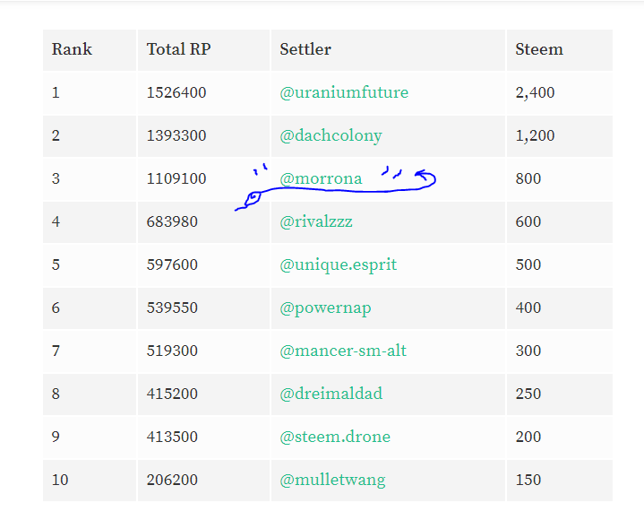Open the @dachcolony settler link

331,135
